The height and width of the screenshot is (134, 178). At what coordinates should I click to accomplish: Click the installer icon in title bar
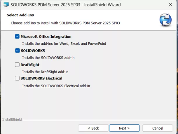pos(6,5)
